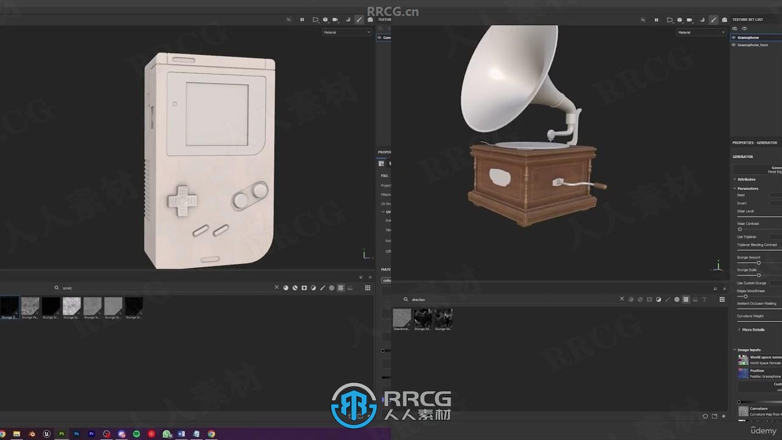
Task: Open Unreal Engine from the taskbar
Action: pyautogui.click(x=47, y=434)
